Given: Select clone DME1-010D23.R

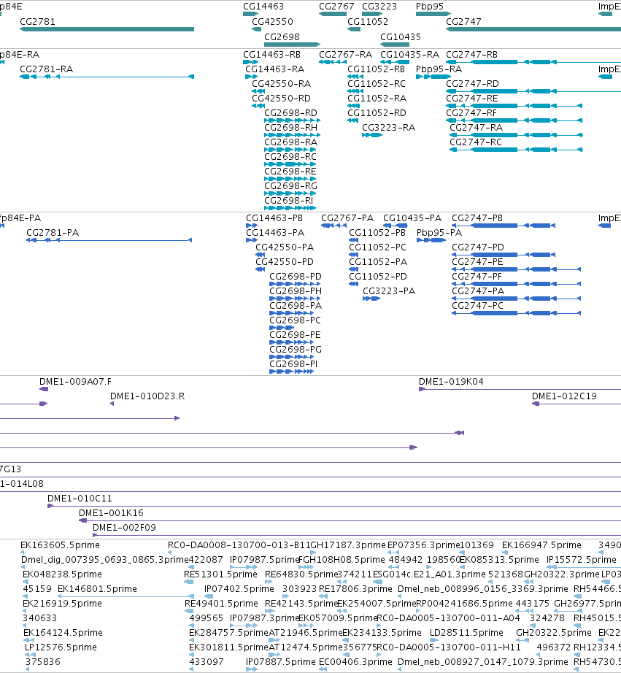Looking at the screenshot, I should (x=147, y=396).
